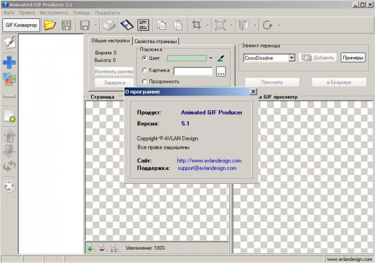Image resolution: width=375 pixels, height=263 pixels.
Task: Open the CrossDissolve effect dropdown
Action: (x=291, y=58)
